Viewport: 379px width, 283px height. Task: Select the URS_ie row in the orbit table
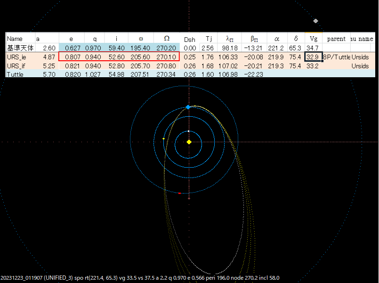(19, 57)
